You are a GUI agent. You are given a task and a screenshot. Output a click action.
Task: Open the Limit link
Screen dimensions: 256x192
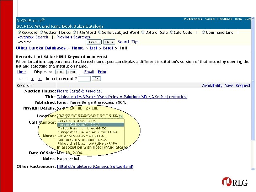tap(21, 72)
